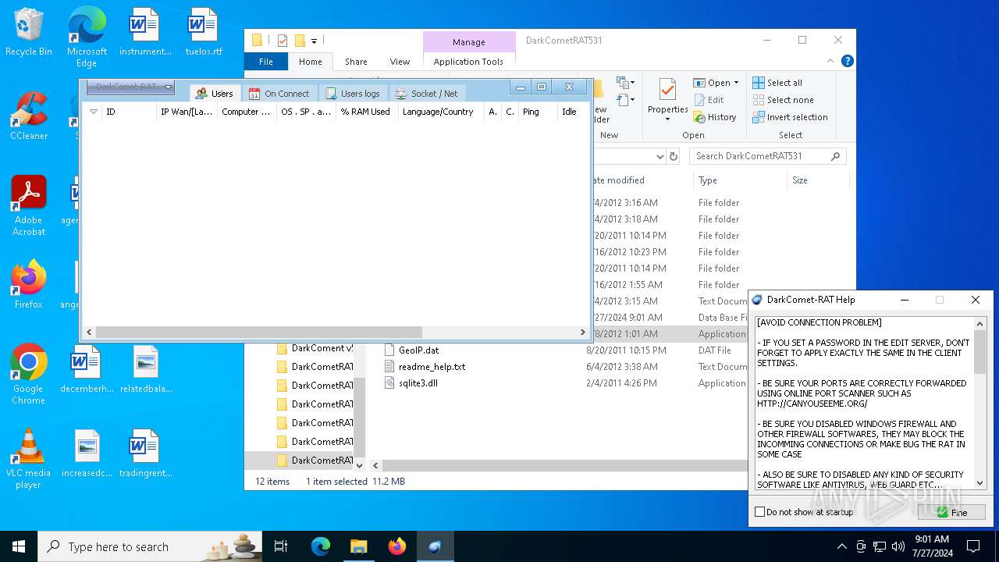Select the Share ribbon tab
Viewport: 999px width, 562px height.
(x=356, y=62)
